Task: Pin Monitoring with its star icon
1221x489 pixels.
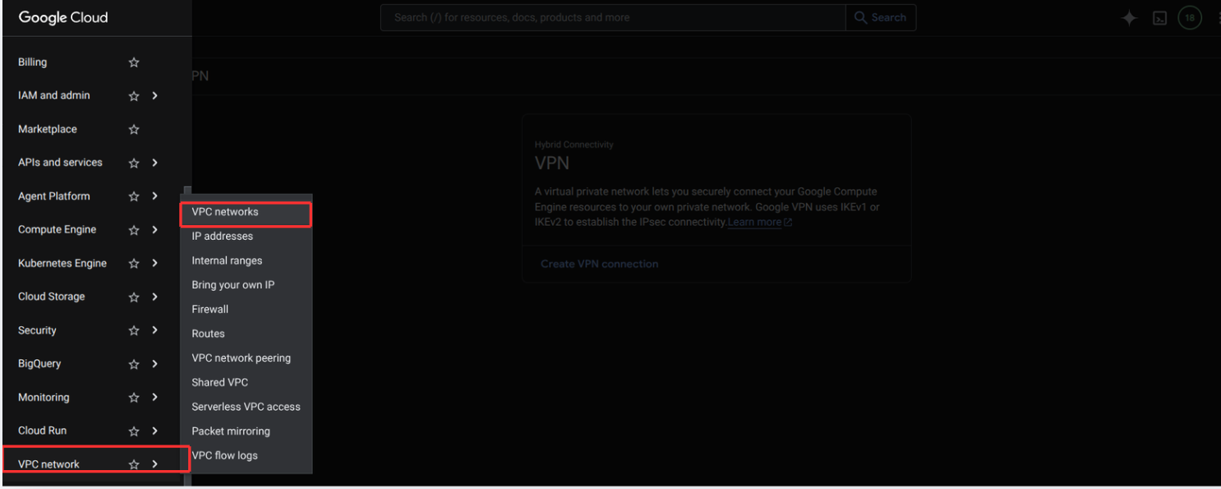Action: pyautogui.click(x=134, y=398)
